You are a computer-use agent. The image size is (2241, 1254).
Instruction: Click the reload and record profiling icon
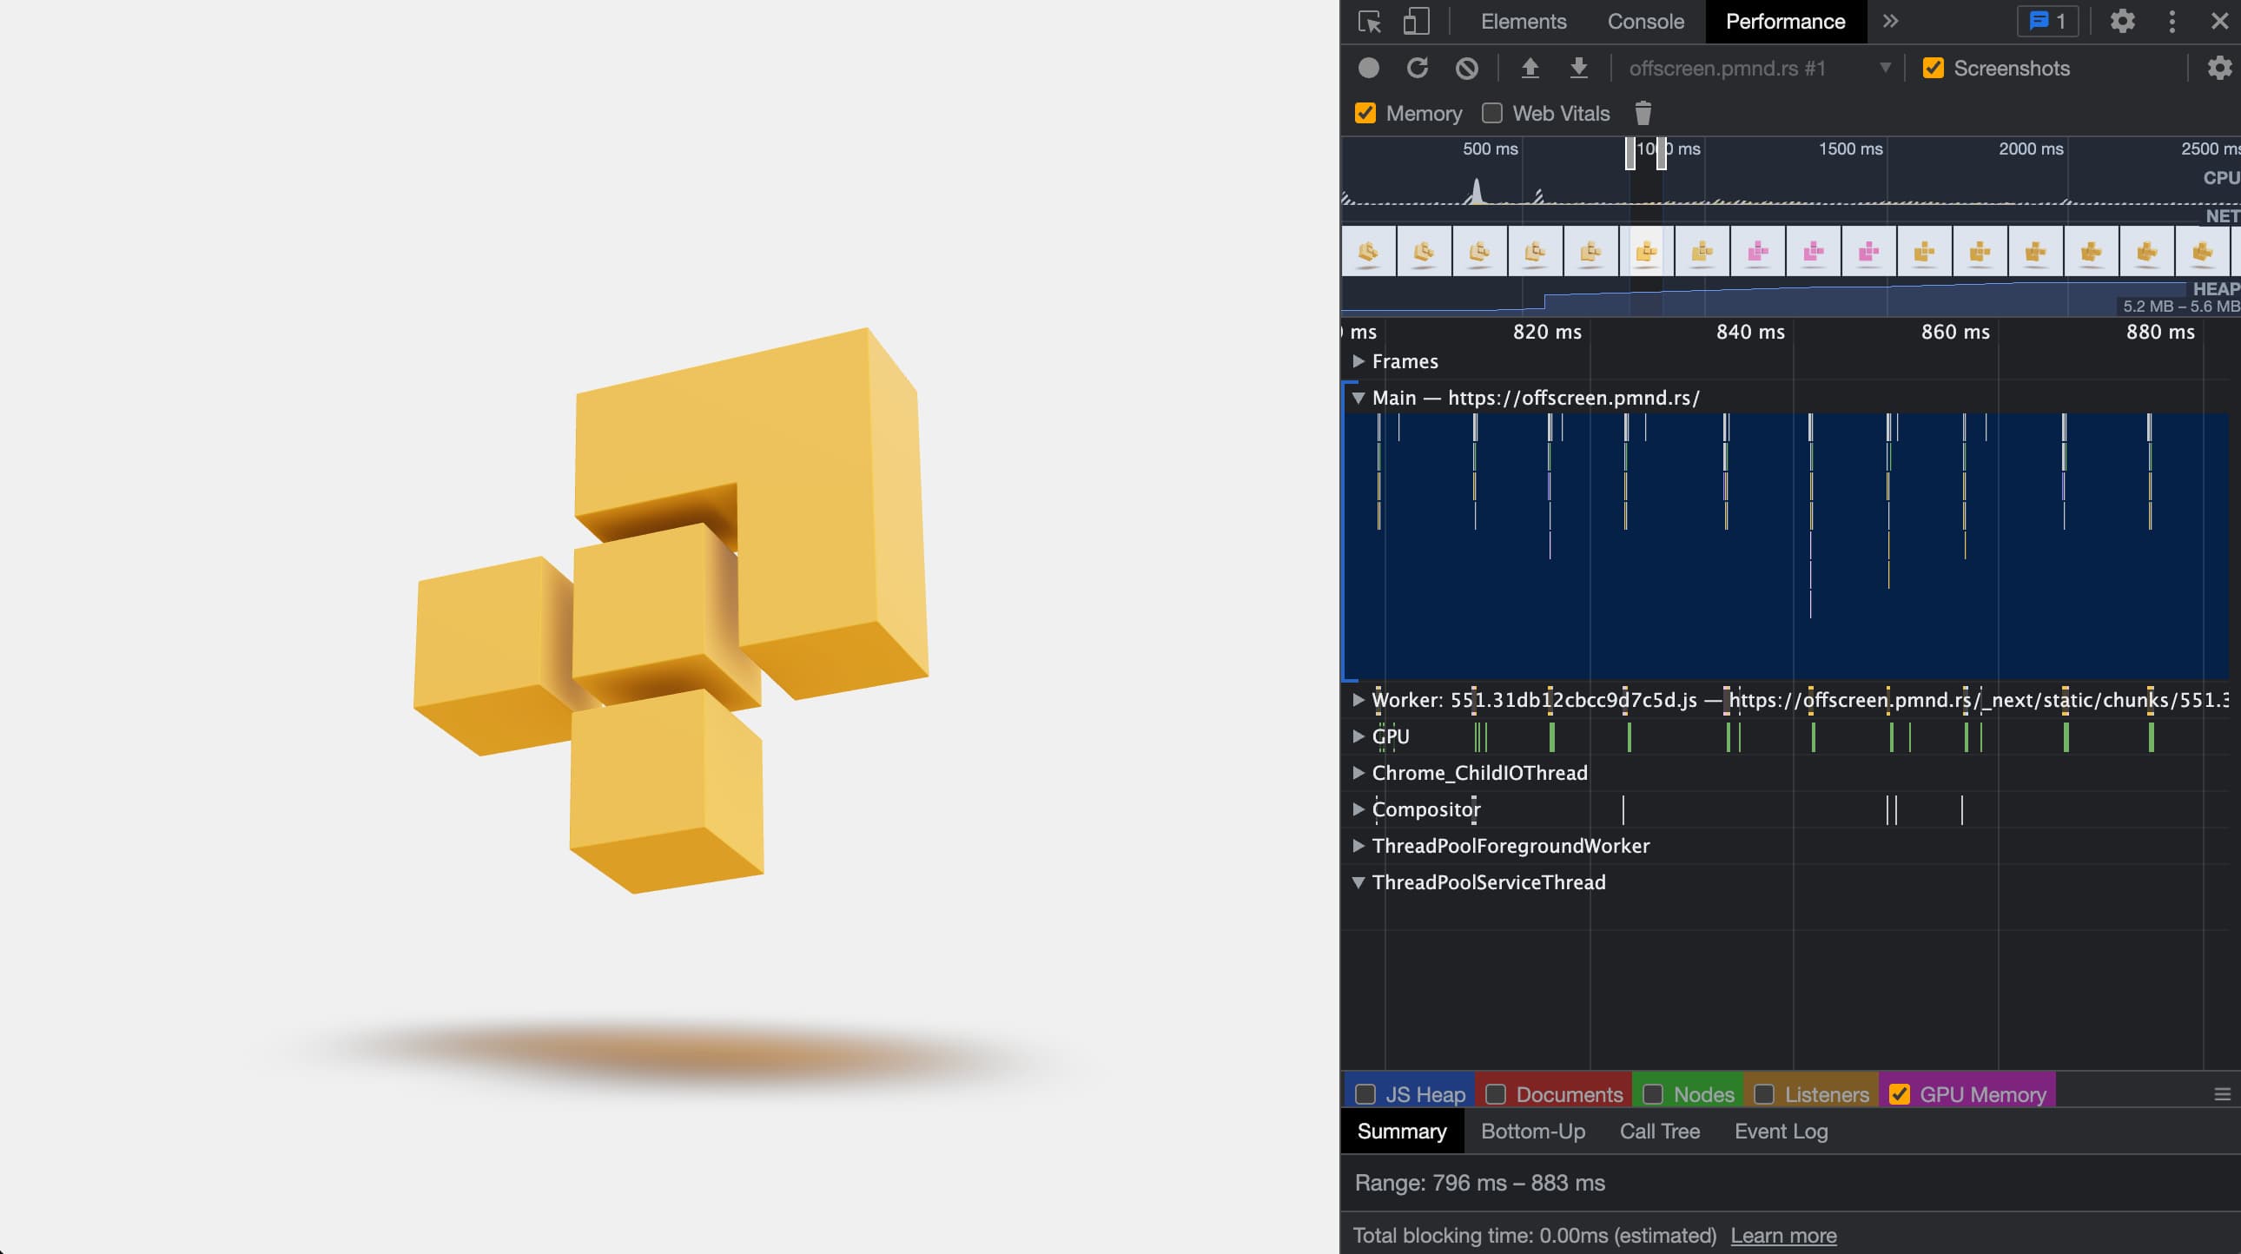click(x=1418, y=68)
